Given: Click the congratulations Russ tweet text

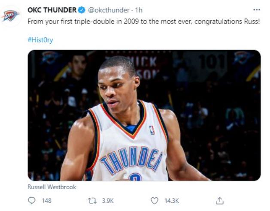Looking at the screenshot, I should click(x=144, y=21).
